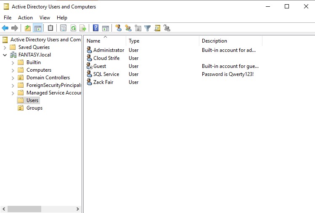315x213 pixels.
Task: Click the Groups OU folder icon
Action: [21, 108]
